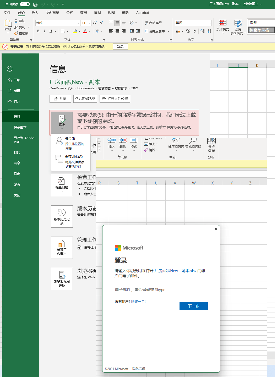Click the 下一步 next button

194,306
